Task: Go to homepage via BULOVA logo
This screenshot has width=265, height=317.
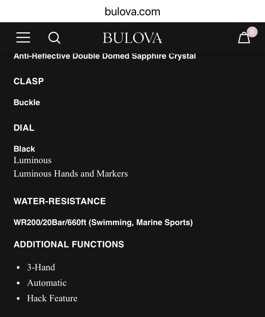Action: pyautogui.click(x=132, y=38)
